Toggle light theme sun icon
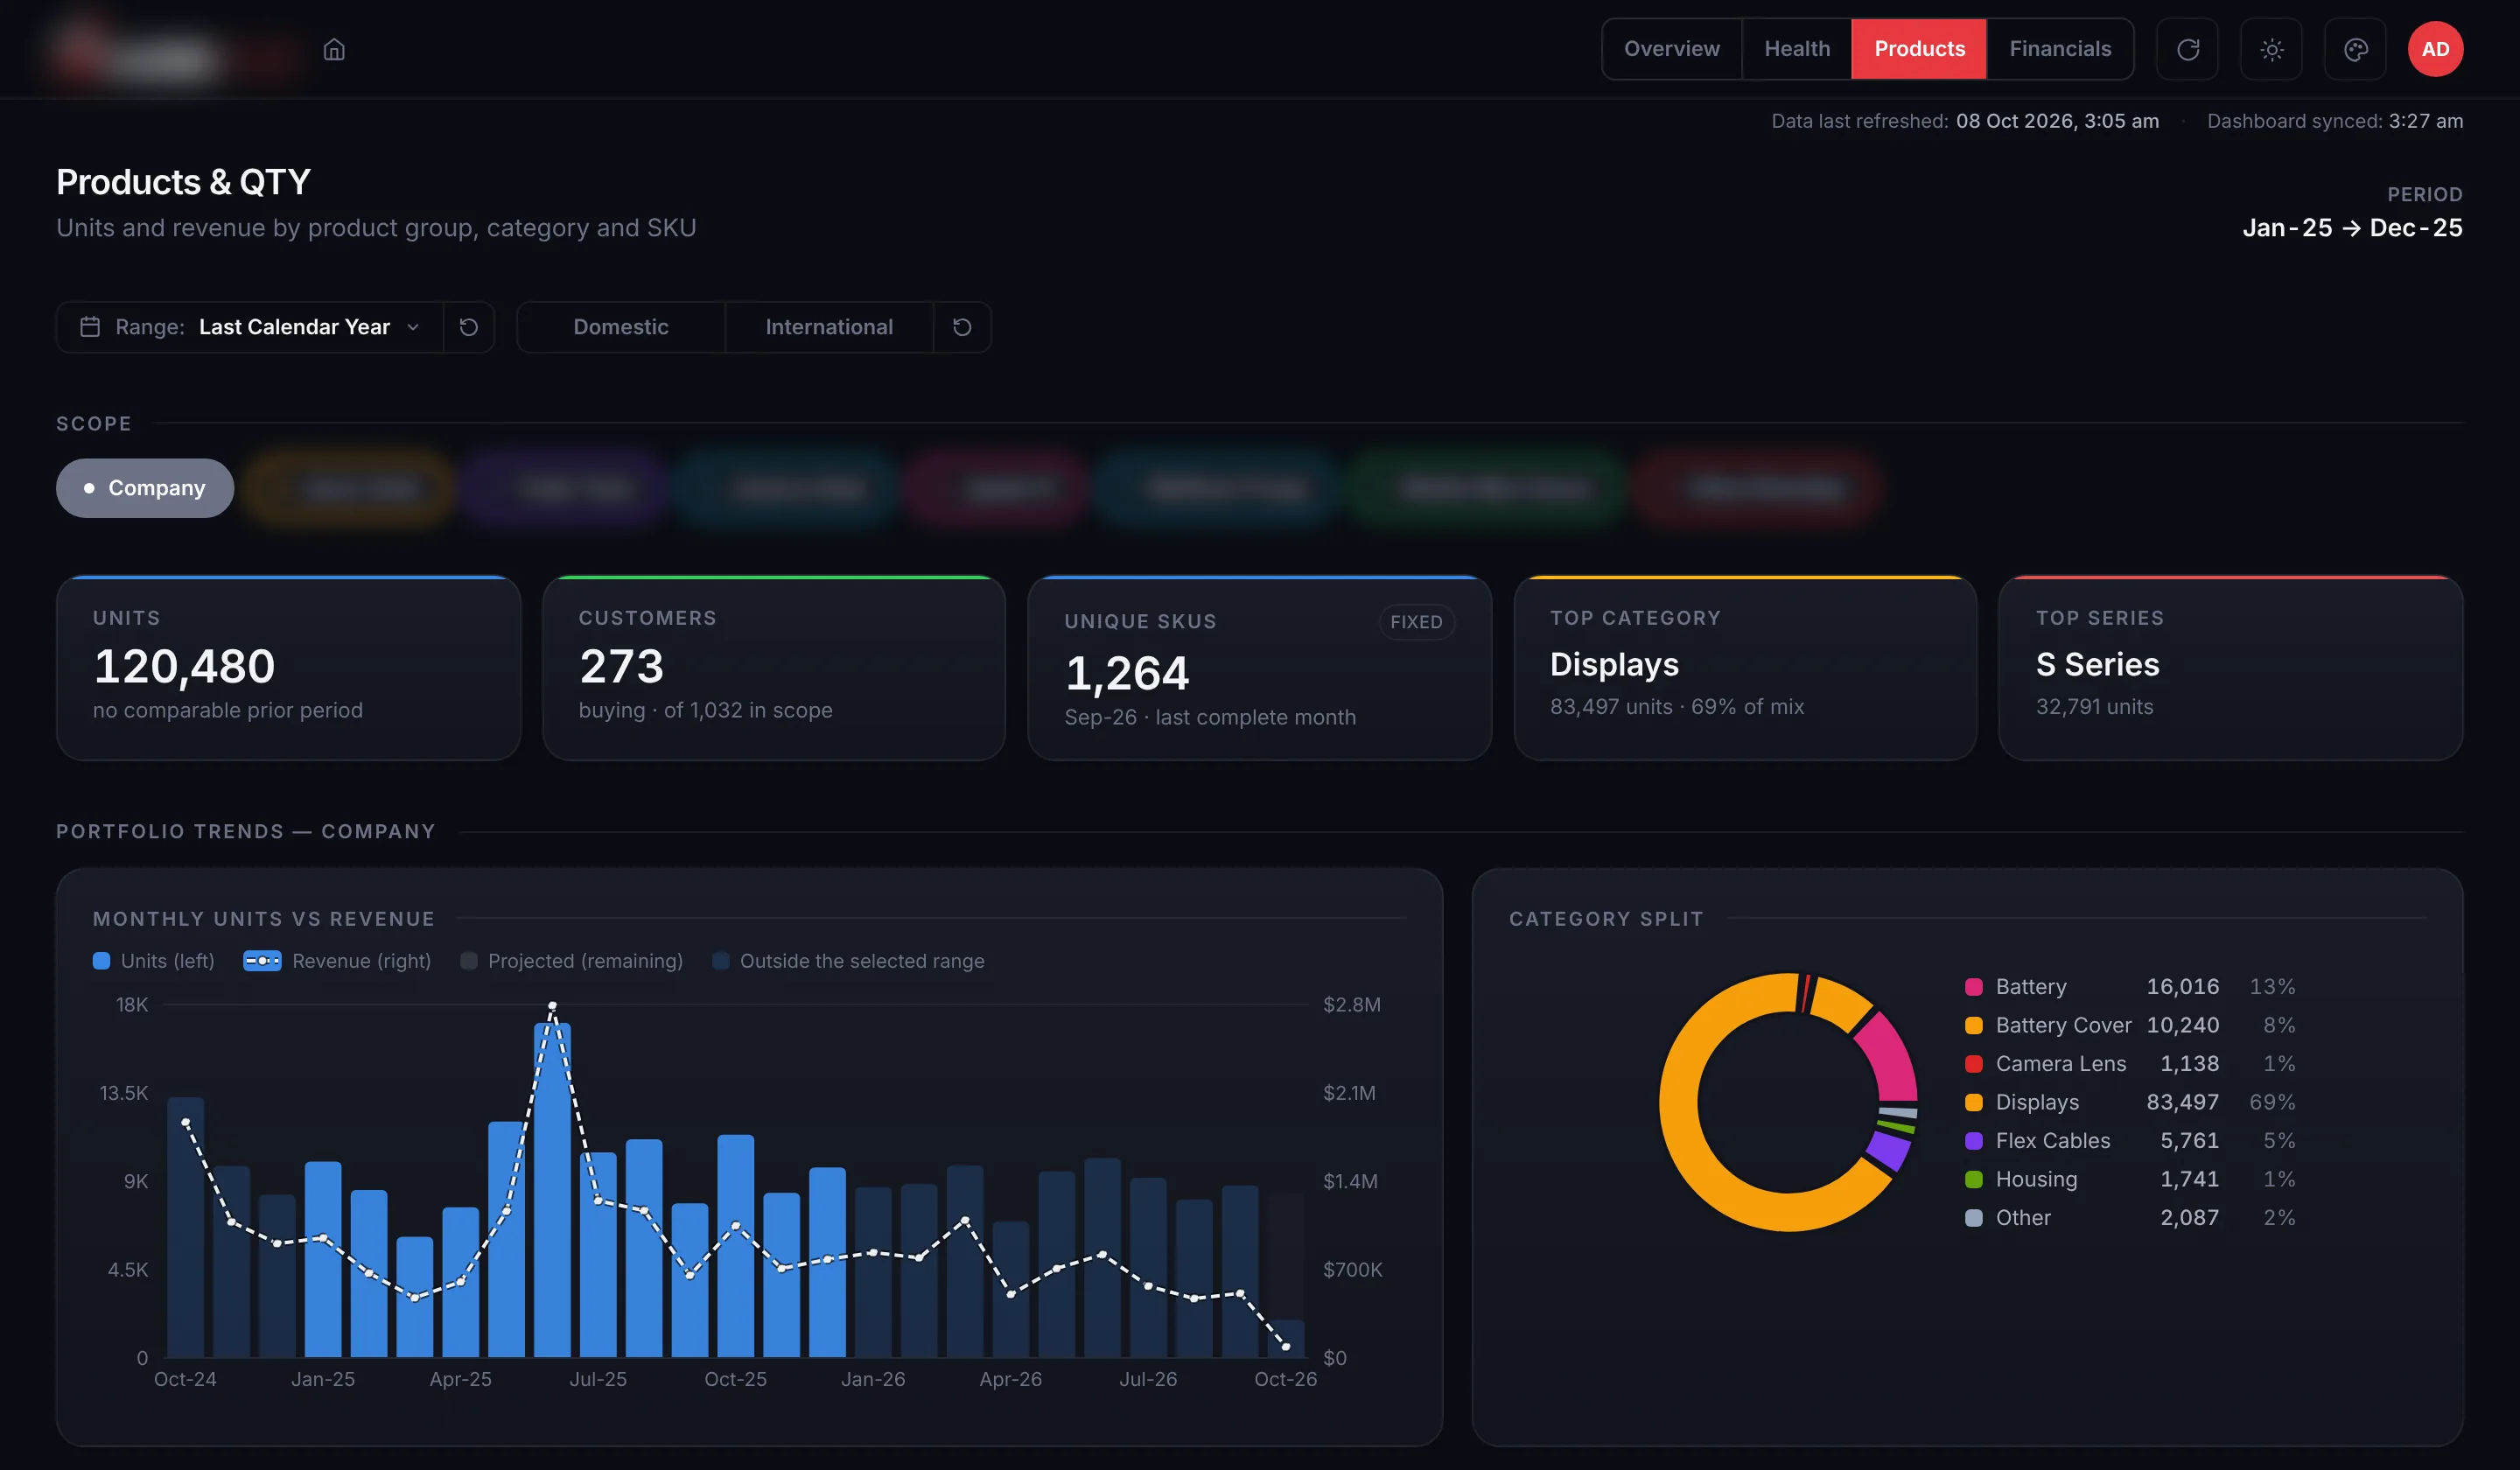Viewport: 2520px width, 1470px height. pyautogui.click(x=2271, y=49)
